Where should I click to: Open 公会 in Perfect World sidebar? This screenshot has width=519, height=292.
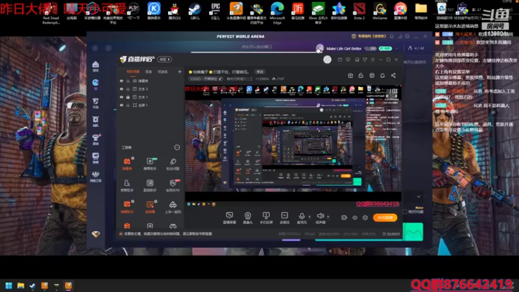pyautogui.click(x=95, y=103)
